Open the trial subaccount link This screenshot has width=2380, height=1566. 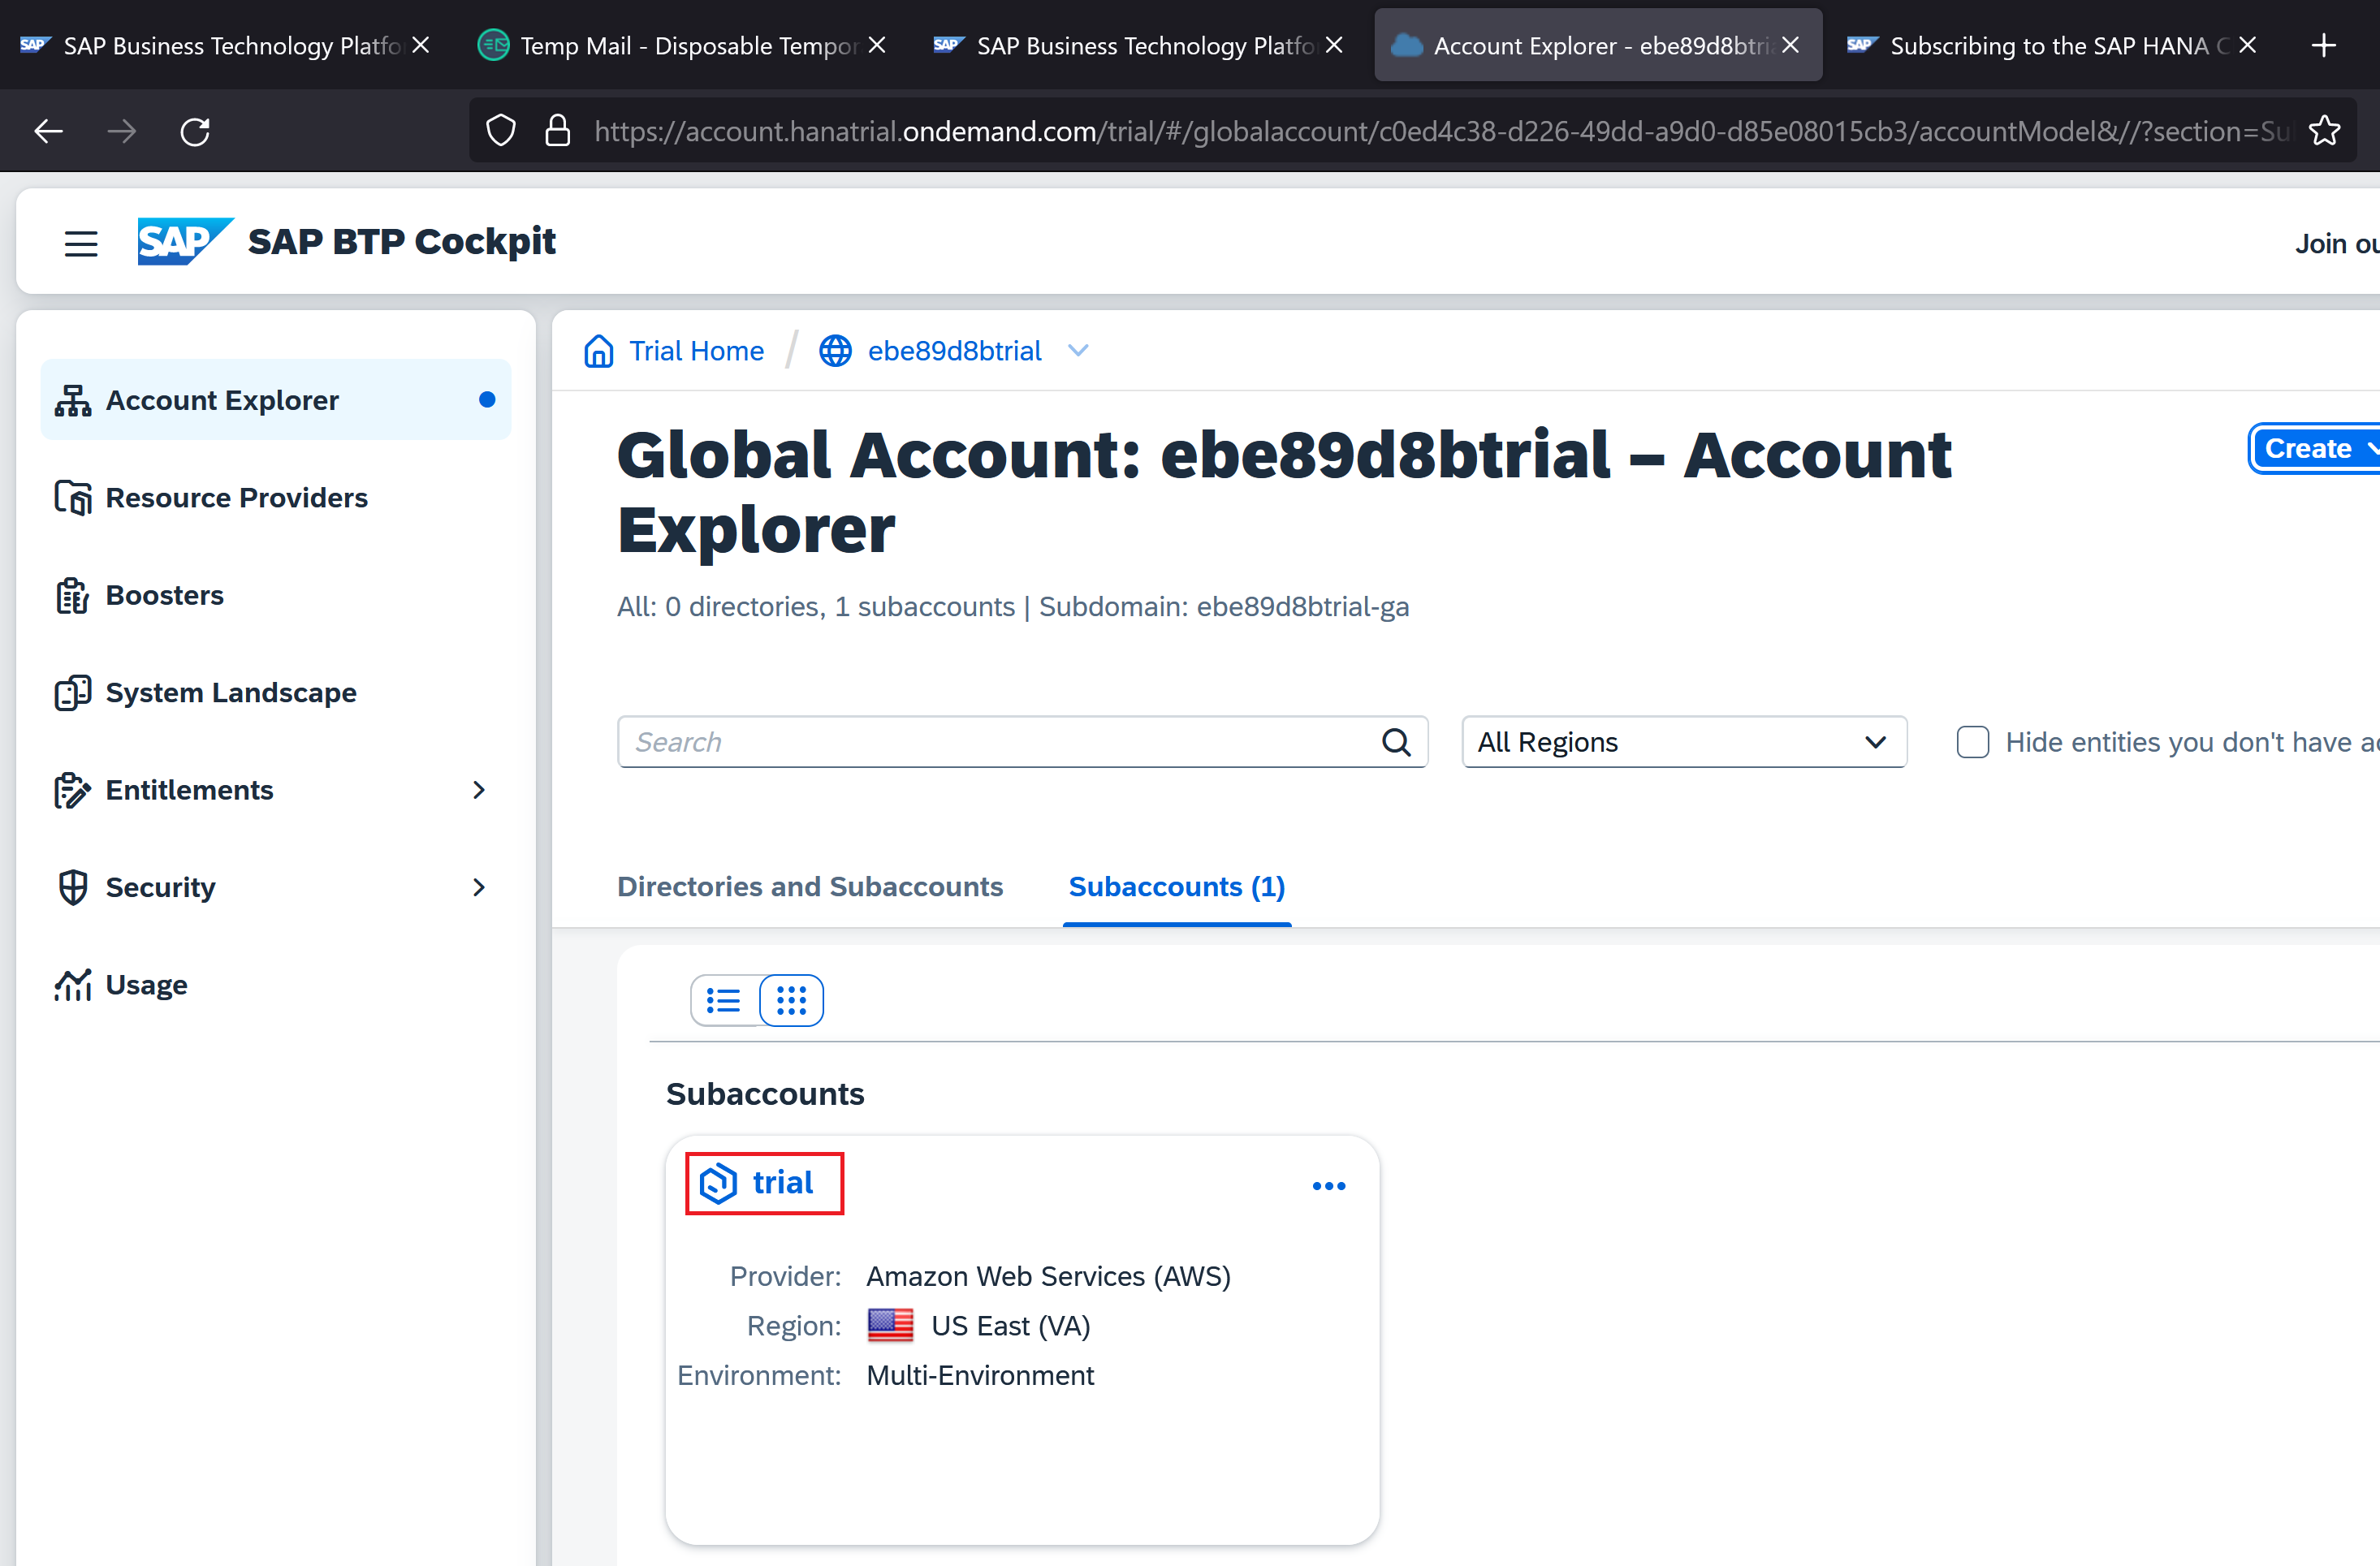coord(782,1183)
